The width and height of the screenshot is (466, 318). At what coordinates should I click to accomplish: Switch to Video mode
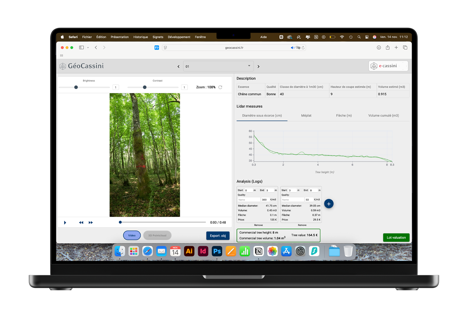(132, 235)
